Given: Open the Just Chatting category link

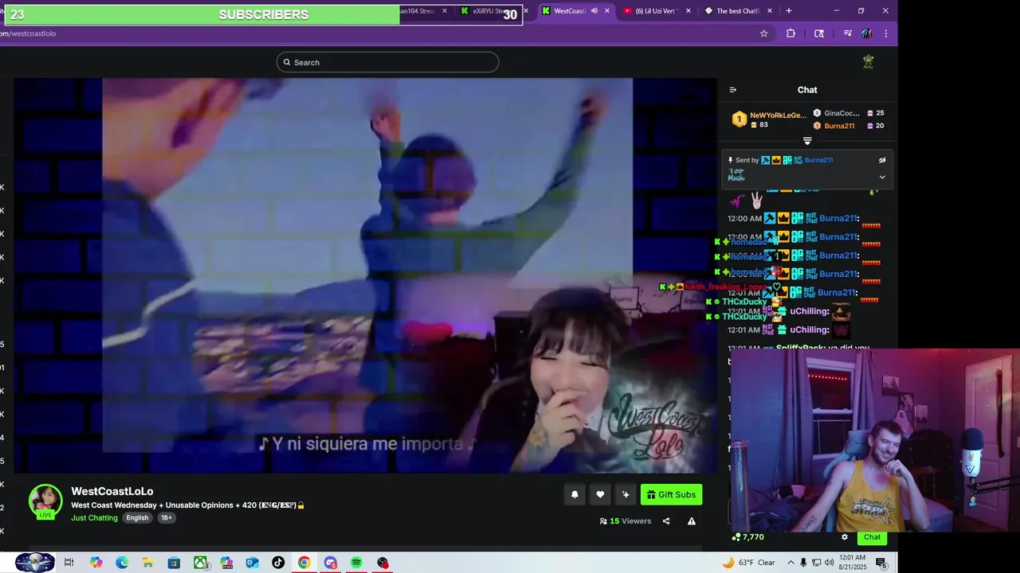Looking at the screenshot, I should pos(94,517).
